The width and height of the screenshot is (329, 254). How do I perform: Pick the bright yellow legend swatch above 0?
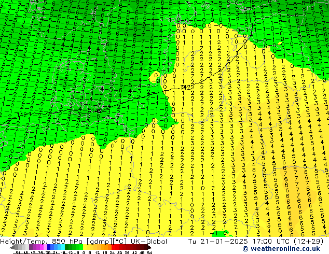point(85,247)
